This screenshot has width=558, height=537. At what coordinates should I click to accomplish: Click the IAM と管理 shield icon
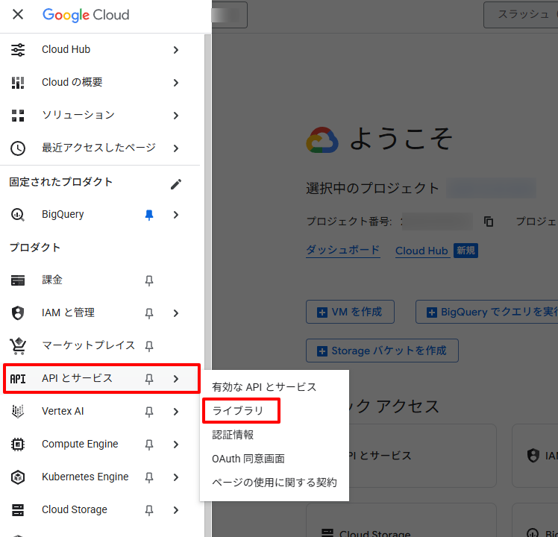(x=18, y=313)
